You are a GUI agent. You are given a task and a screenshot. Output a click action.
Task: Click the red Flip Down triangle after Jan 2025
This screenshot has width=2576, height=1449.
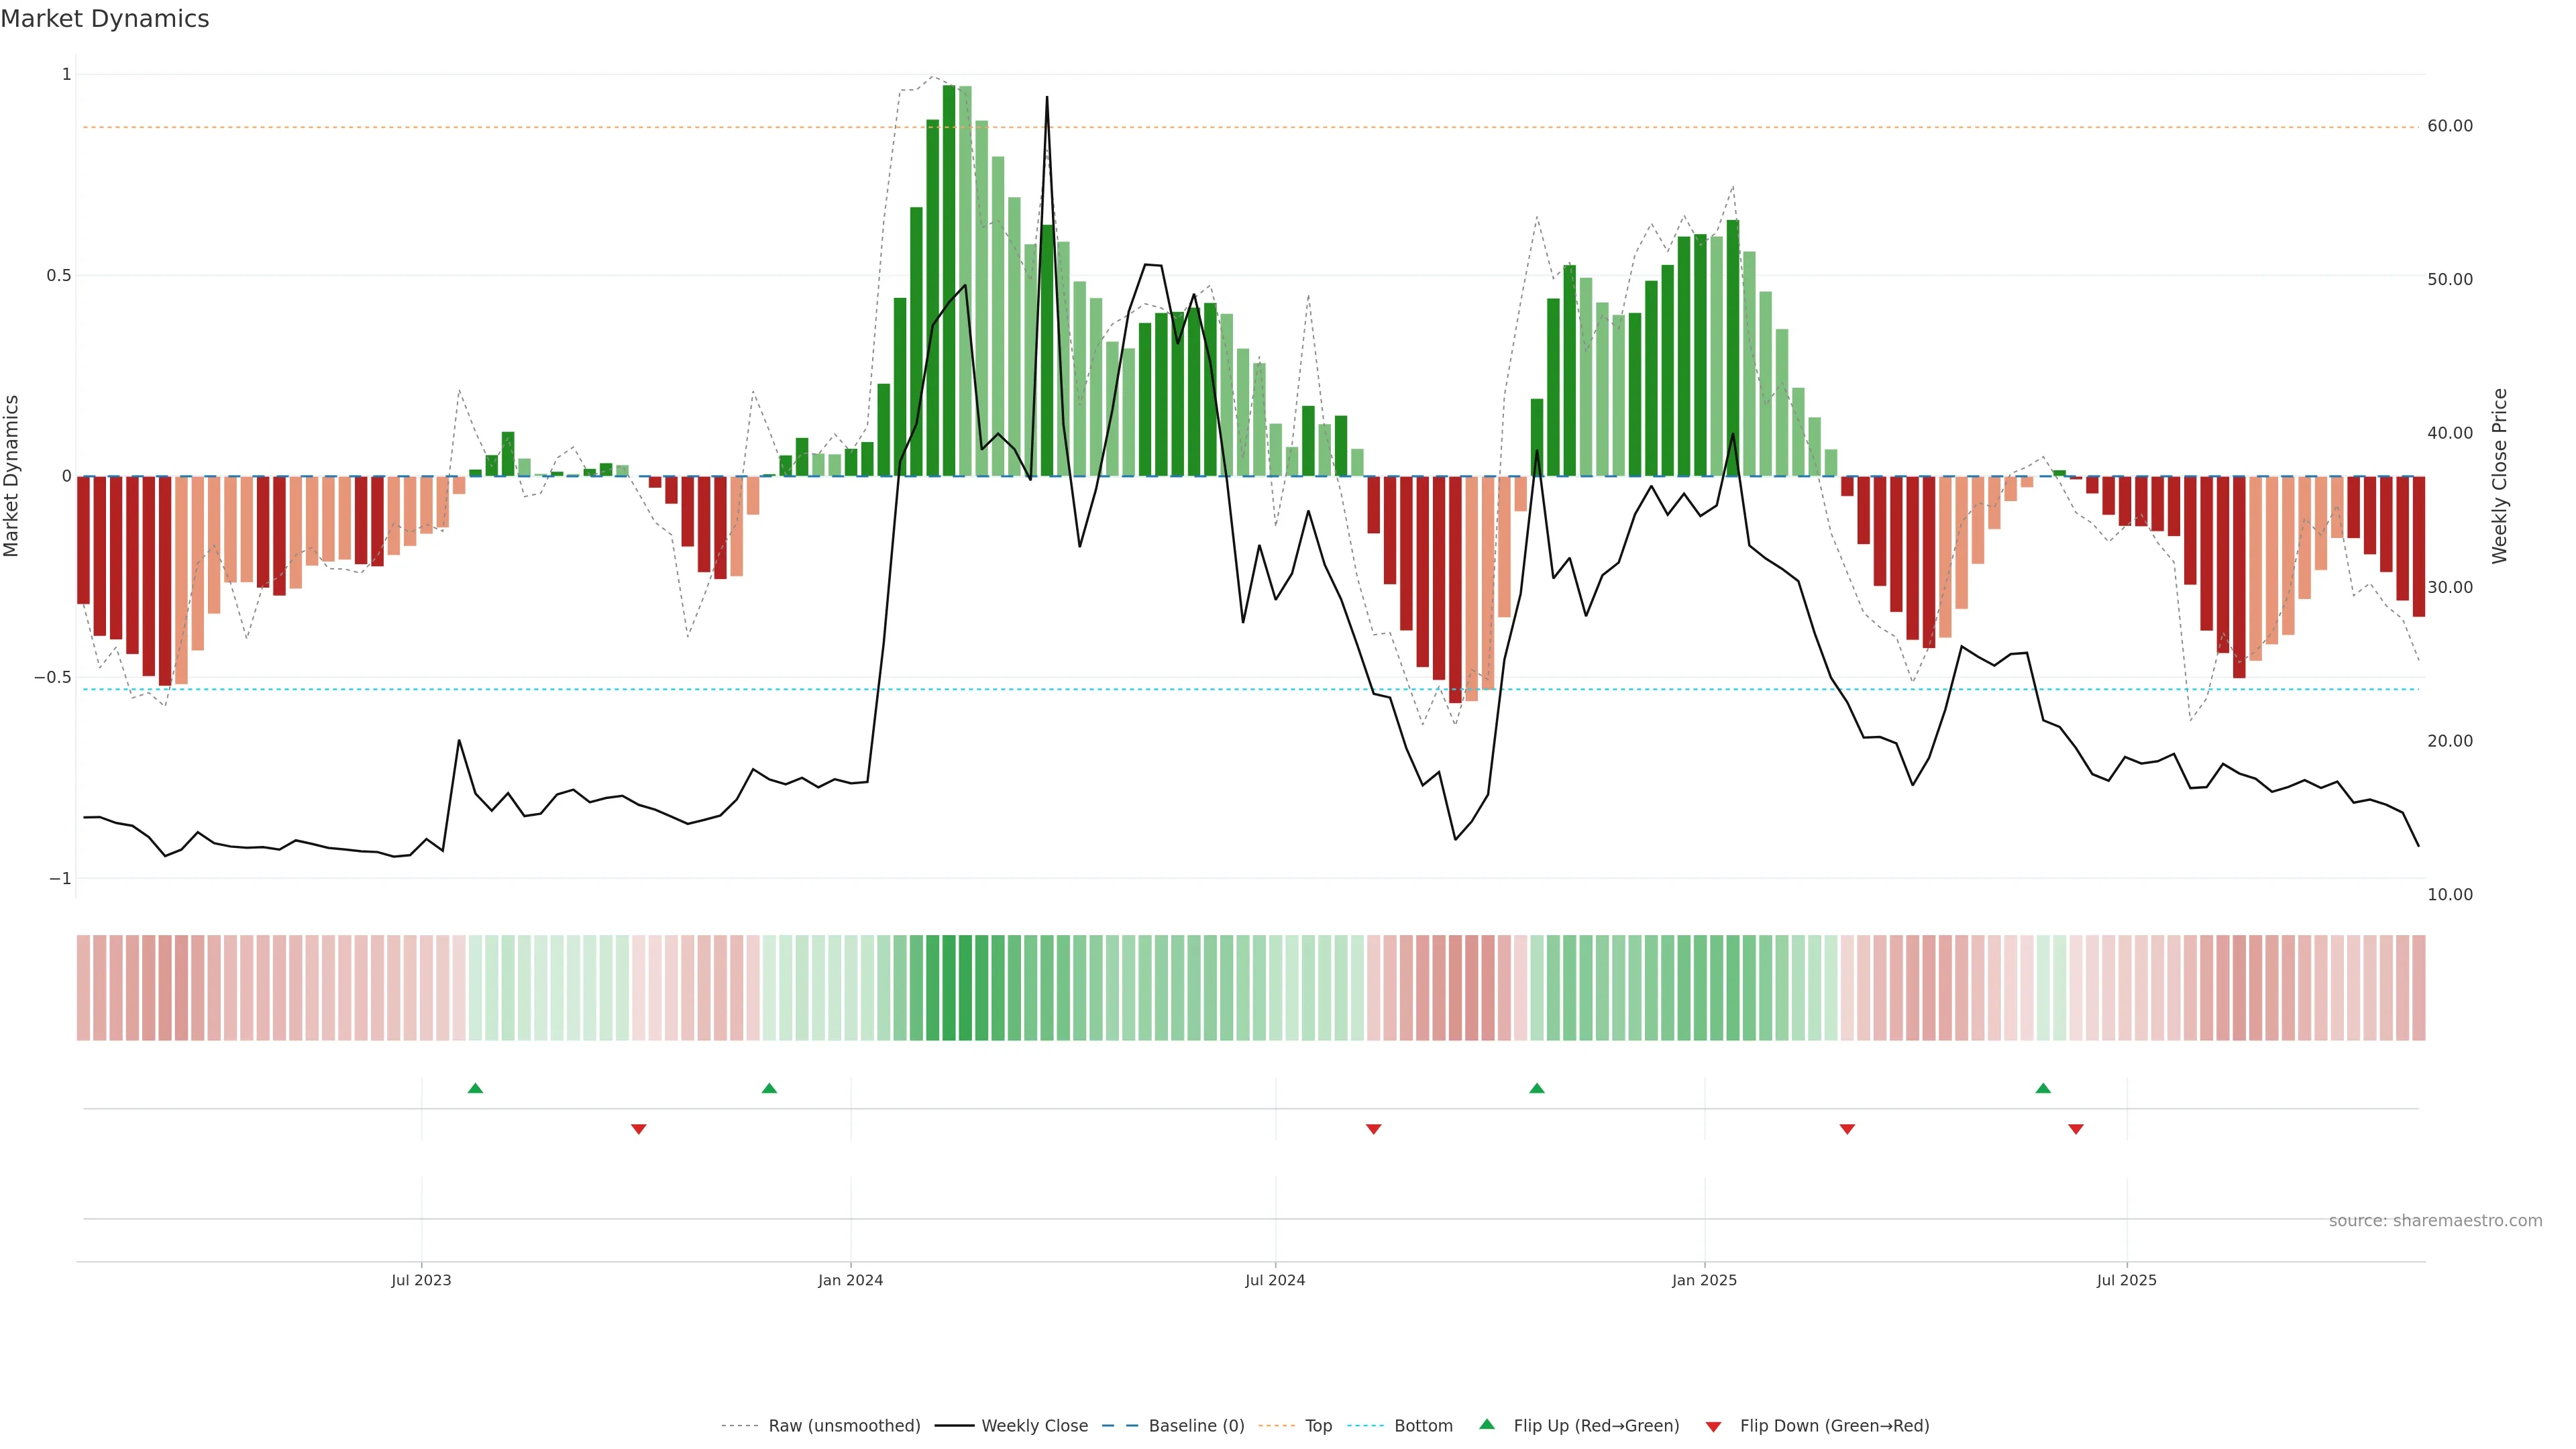pyautogui.click(x=1847, y=1129)
